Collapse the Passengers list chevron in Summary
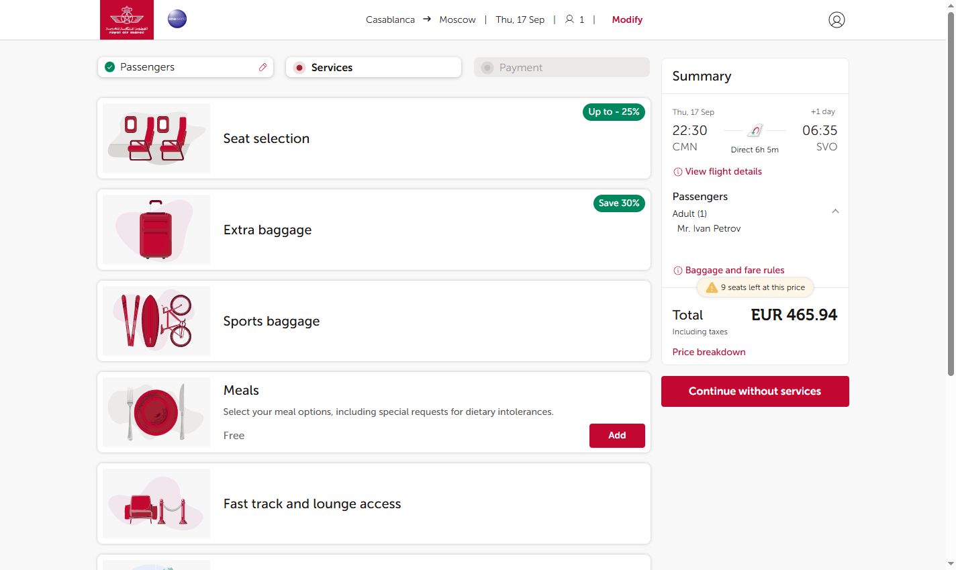The height and width of the screenshot is (570, 956). pos(835,211)
